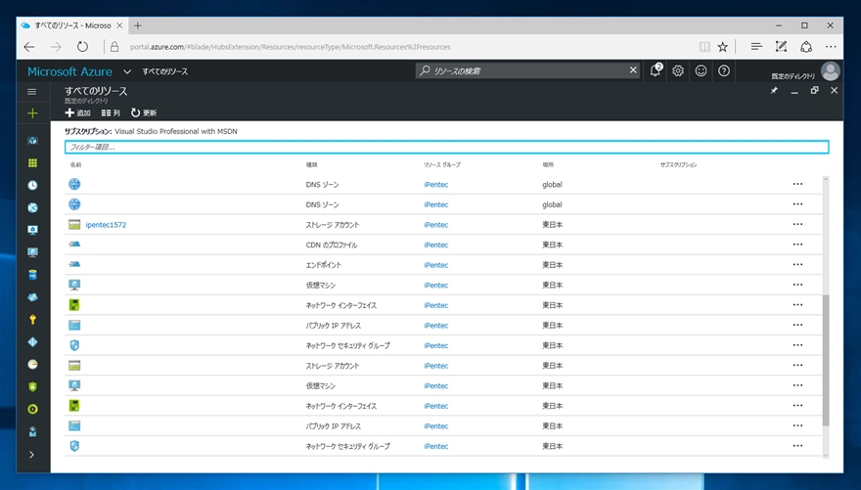Open the dropdown chevron beside Microsoft Azure
The height and width of the screenshot is (490, 861).
[x=127, y=71]
